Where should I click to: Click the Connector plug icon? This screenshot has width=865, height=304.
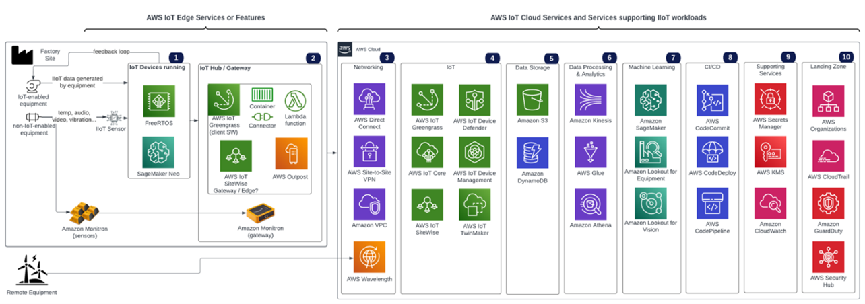tap(261, 116)
